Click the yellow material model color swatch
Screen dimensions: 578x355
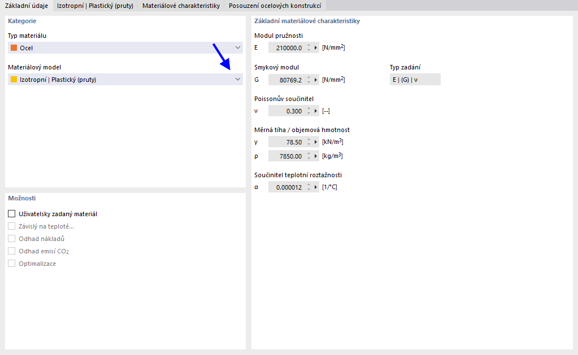click(14, 79)
